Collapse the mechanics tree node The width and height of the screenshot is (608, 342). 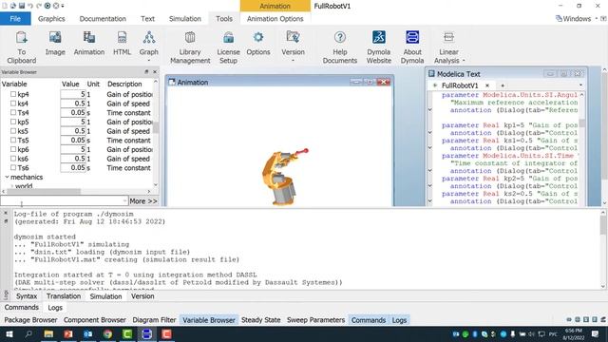pos(7,177)
